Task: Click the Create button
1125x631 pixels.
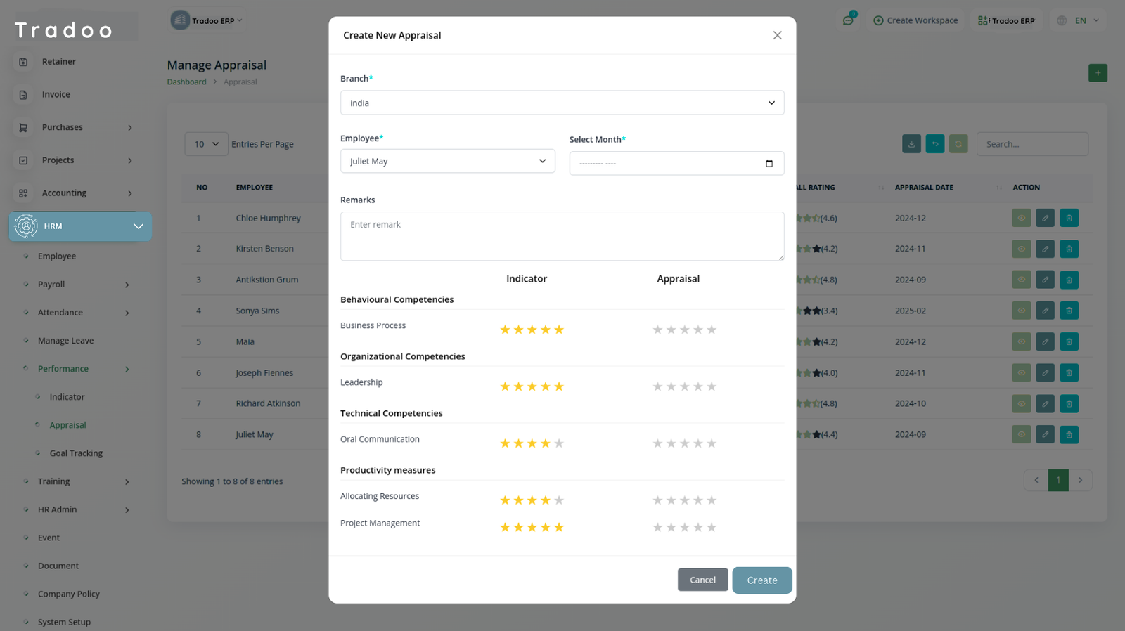Action: point(761,580)
